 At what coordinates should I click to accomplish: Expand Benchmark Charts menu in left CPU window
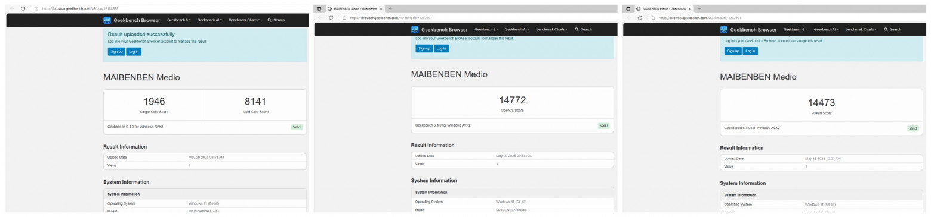tap(245, 20)
